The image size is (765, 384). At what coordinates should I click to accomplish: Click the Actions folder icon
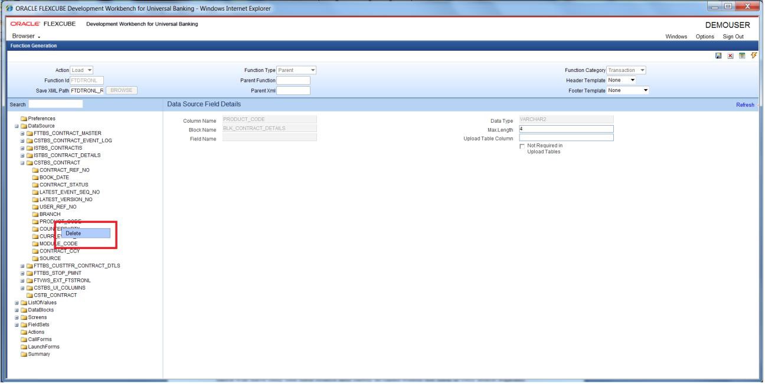click(x=24, y=332)
